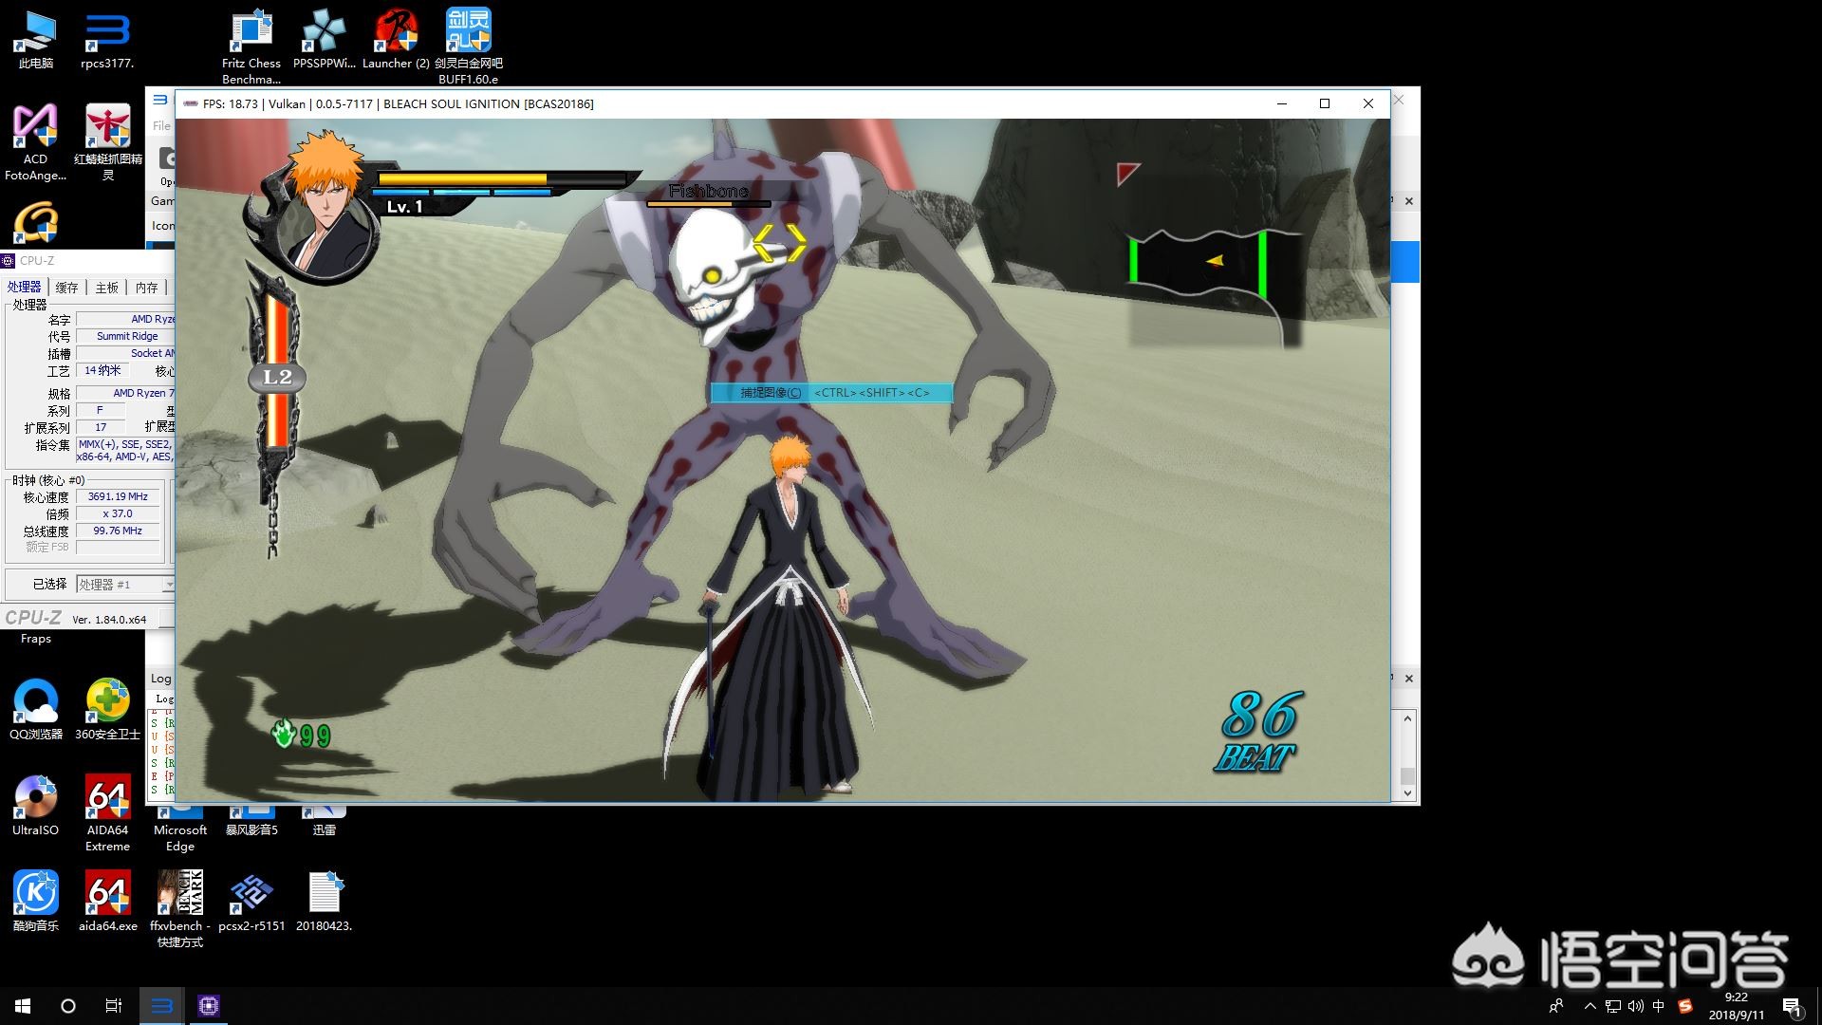Open the 内存 tab in CPU-Z
This screenshot has height=1025, width=1822.
pyautogui.click(x=146, y=288)
